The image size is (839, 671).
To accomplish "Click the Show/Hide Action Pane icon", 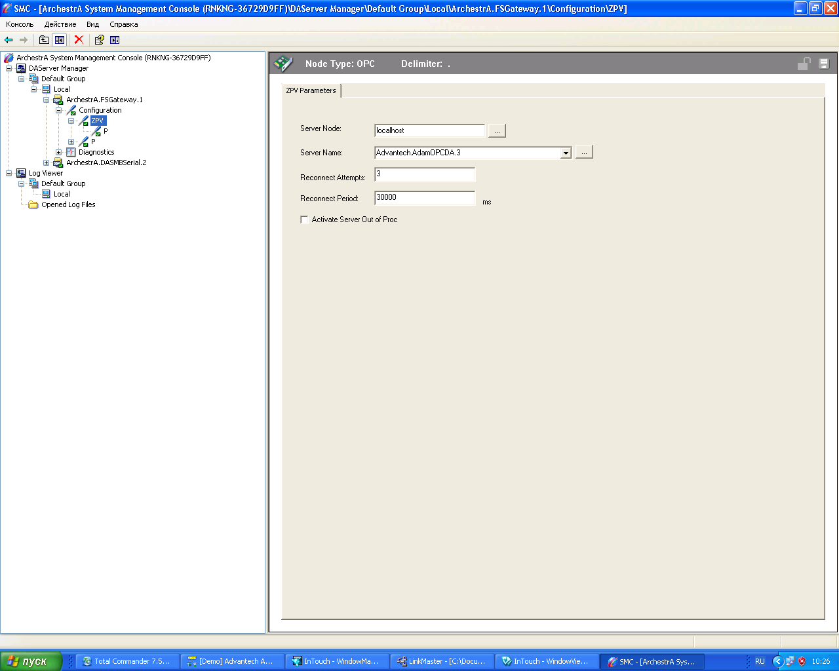I will [115, 40].
